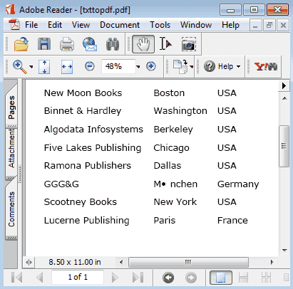Set Fit Width view
The width and height of the screenshot is (293, 289).
67,67
